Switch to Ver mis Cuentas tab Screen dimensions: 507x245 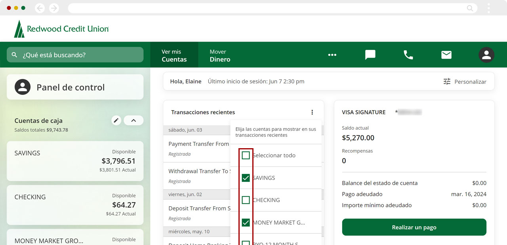[x=174, y=55]
